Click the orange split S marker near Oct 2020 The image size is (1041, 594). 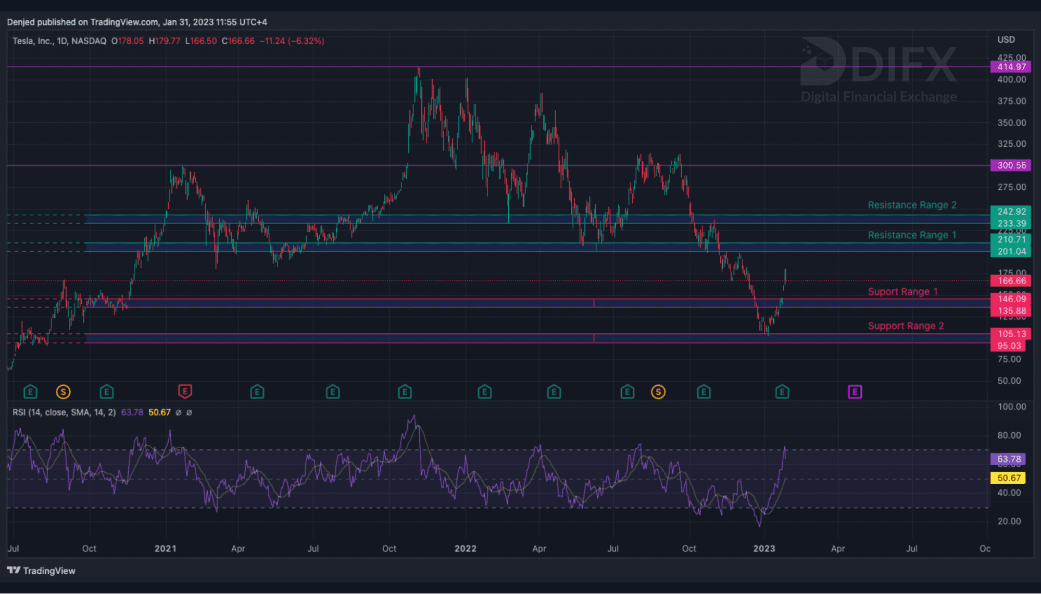pyautogui.click(x=63, y=392)
